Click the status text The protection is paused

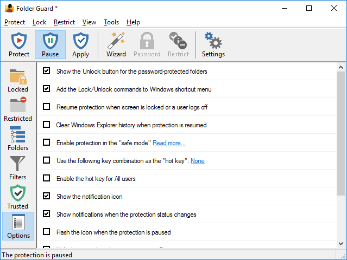click(x=37, y=255)
